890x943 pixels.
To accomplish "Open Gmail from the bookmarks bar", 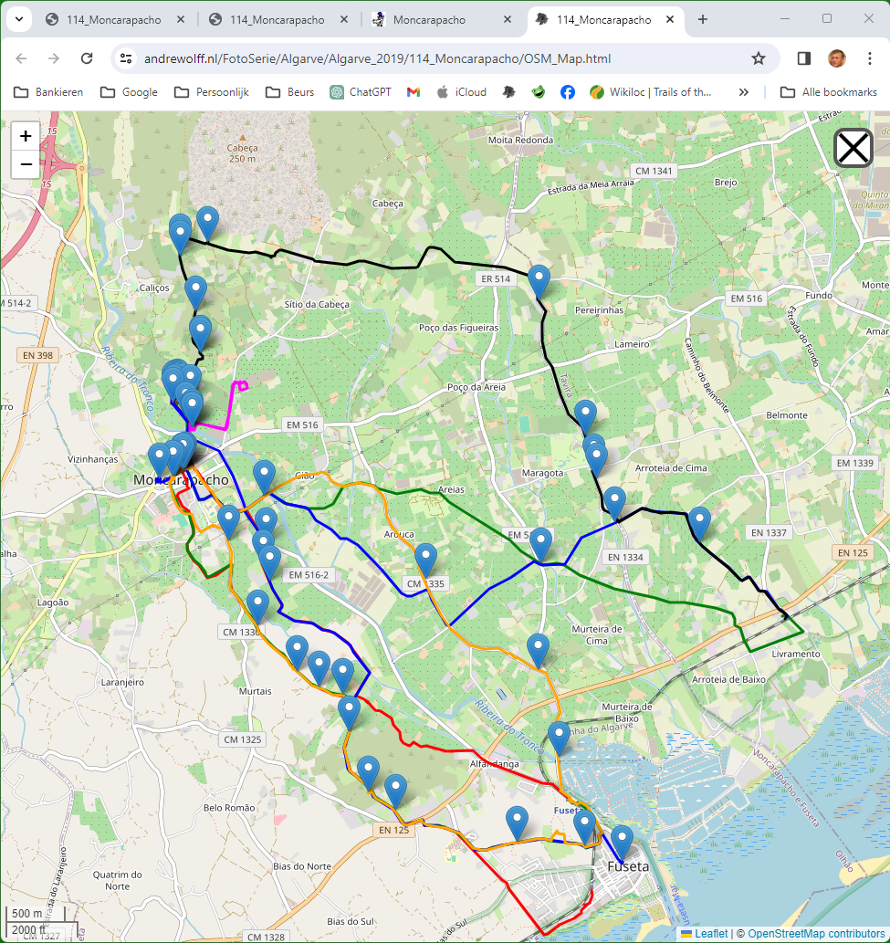I will pos(413,91).
